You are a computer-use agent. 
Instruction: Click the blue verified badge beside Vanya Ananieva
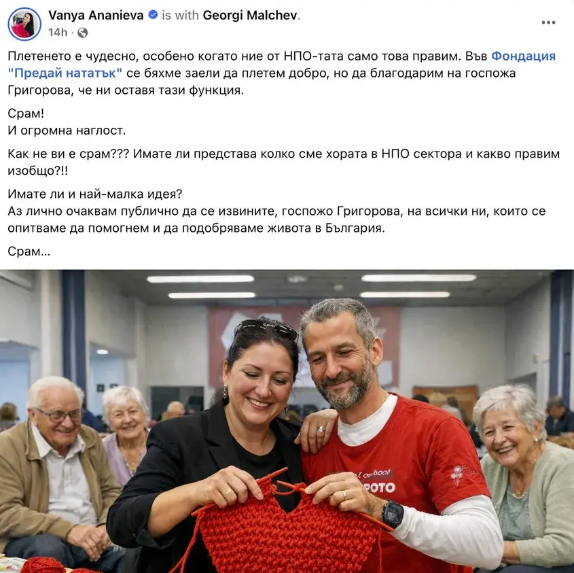(x=153, y=15)
